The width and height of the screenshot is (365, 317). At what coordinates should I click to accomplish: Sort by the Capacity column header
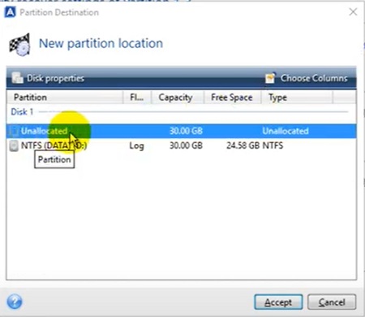[177, 98]
